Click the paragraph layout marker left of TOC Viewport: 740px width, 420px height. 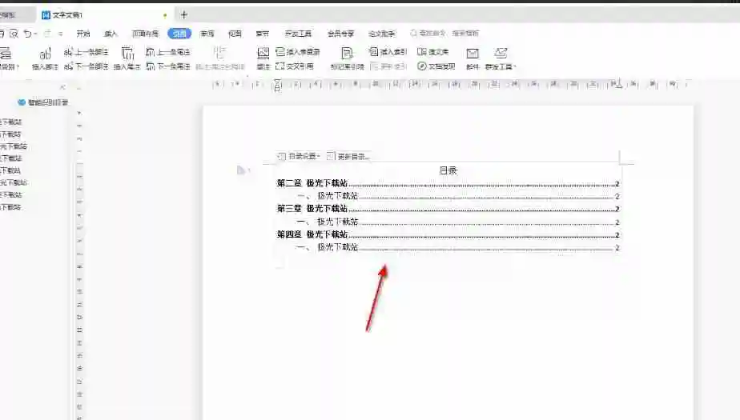point(242,170)
